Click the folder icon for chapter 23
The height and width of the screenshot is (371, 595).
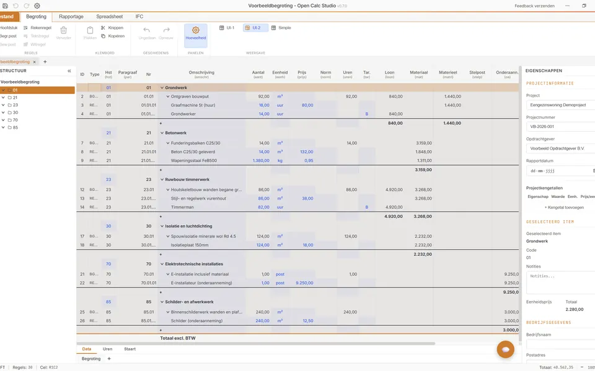10,105
